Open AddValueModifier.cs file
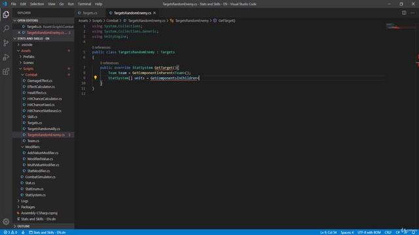Screen dimensions: 419x235 point(43,153)
